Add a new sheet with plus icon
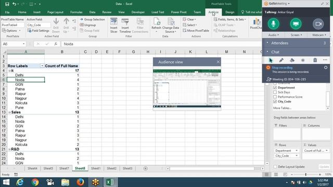This screenshot has height=187, width=333. coord(146,168)
